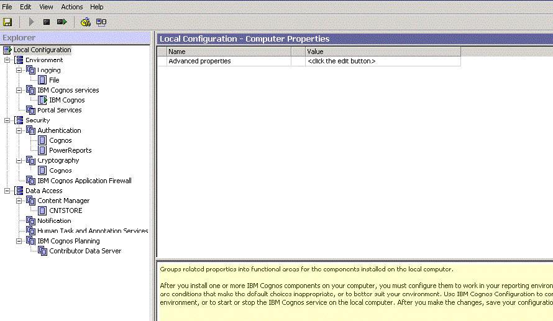Click the '<click the edit button>' value cell
The image size is (553, 321).
383,61
